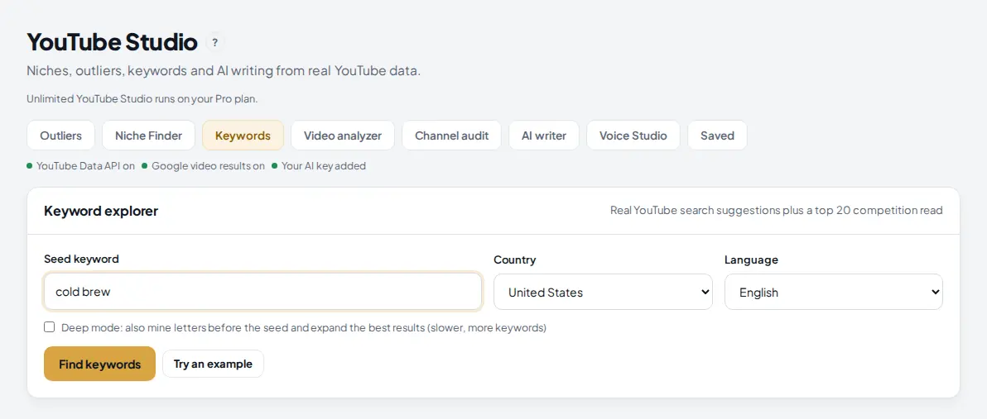Expand the Country dropdown showing United States

(x=603, y=292)
